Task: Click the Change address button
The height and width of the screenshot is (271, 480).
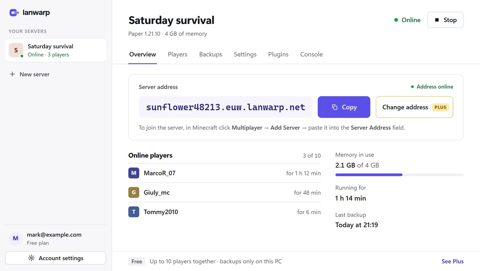Action: [414, 107]
